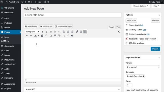Open the Parent page dropdown

(143, 67)
